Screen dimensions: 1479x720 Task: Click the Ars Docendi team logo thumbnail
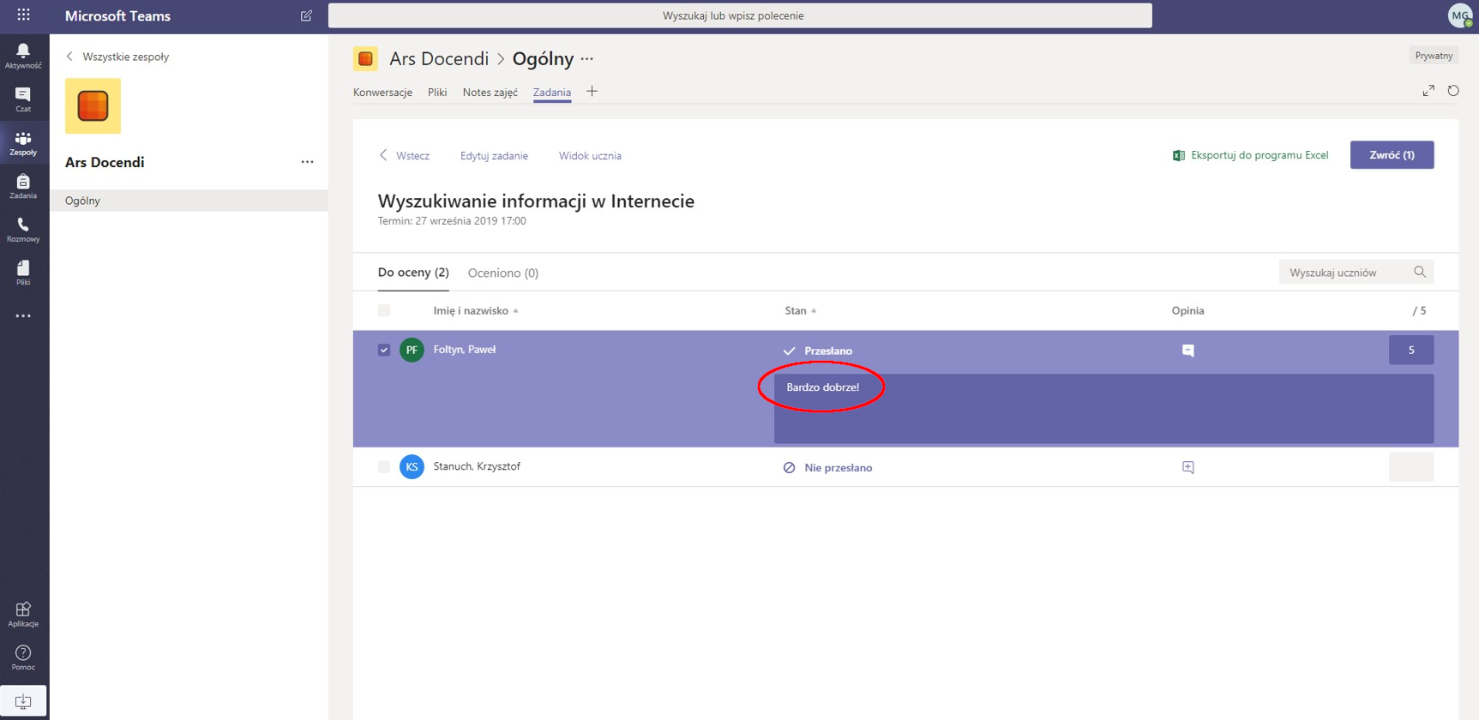click(x=93, y=106)
